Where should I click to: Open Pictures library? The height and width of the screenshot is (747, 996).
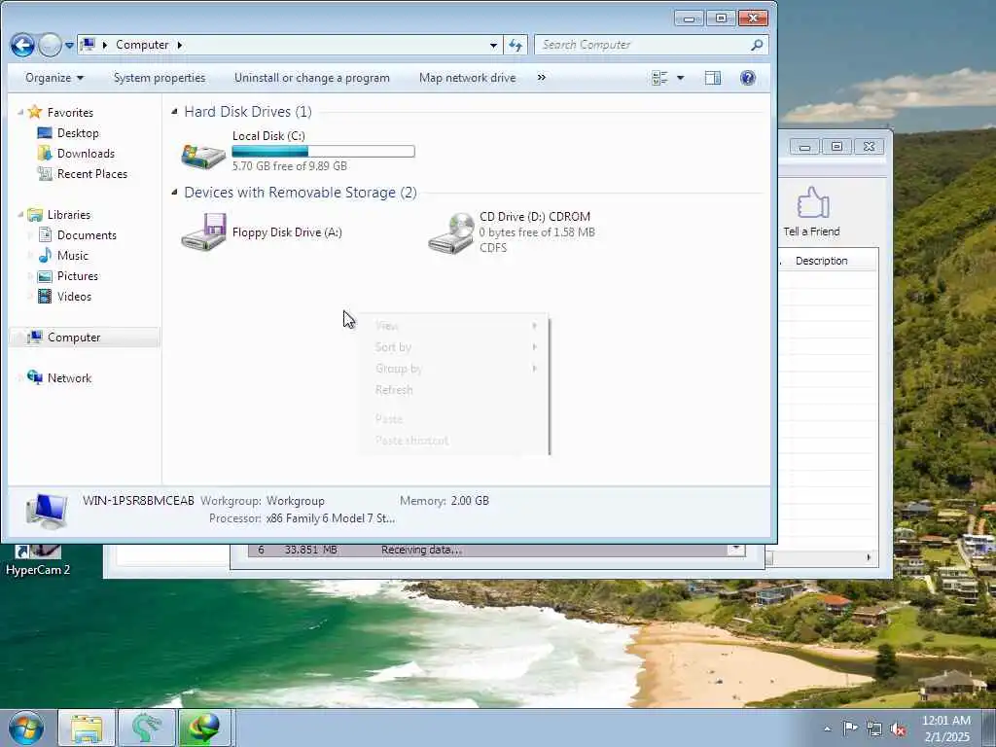click(x=78, y=275)
